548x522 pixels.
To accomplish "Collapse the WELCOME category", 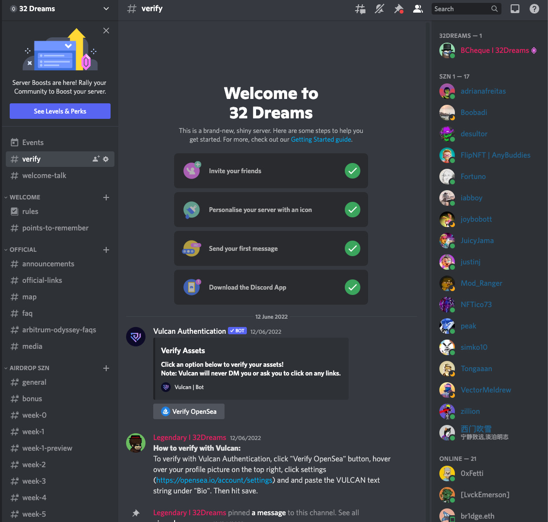I will 25,197.
